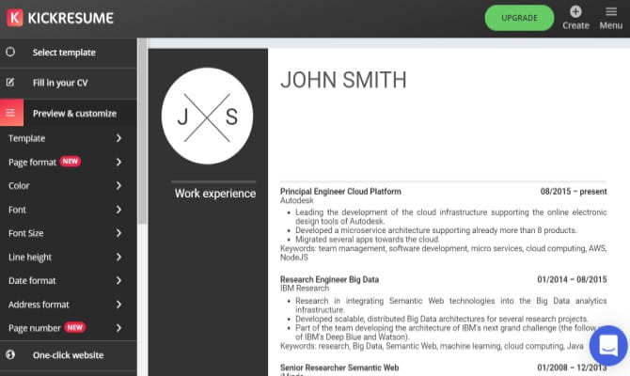This screenshot has width=630, height=376.
Task: Click the Work experience section heading
Action: click(x=215, y=194)
